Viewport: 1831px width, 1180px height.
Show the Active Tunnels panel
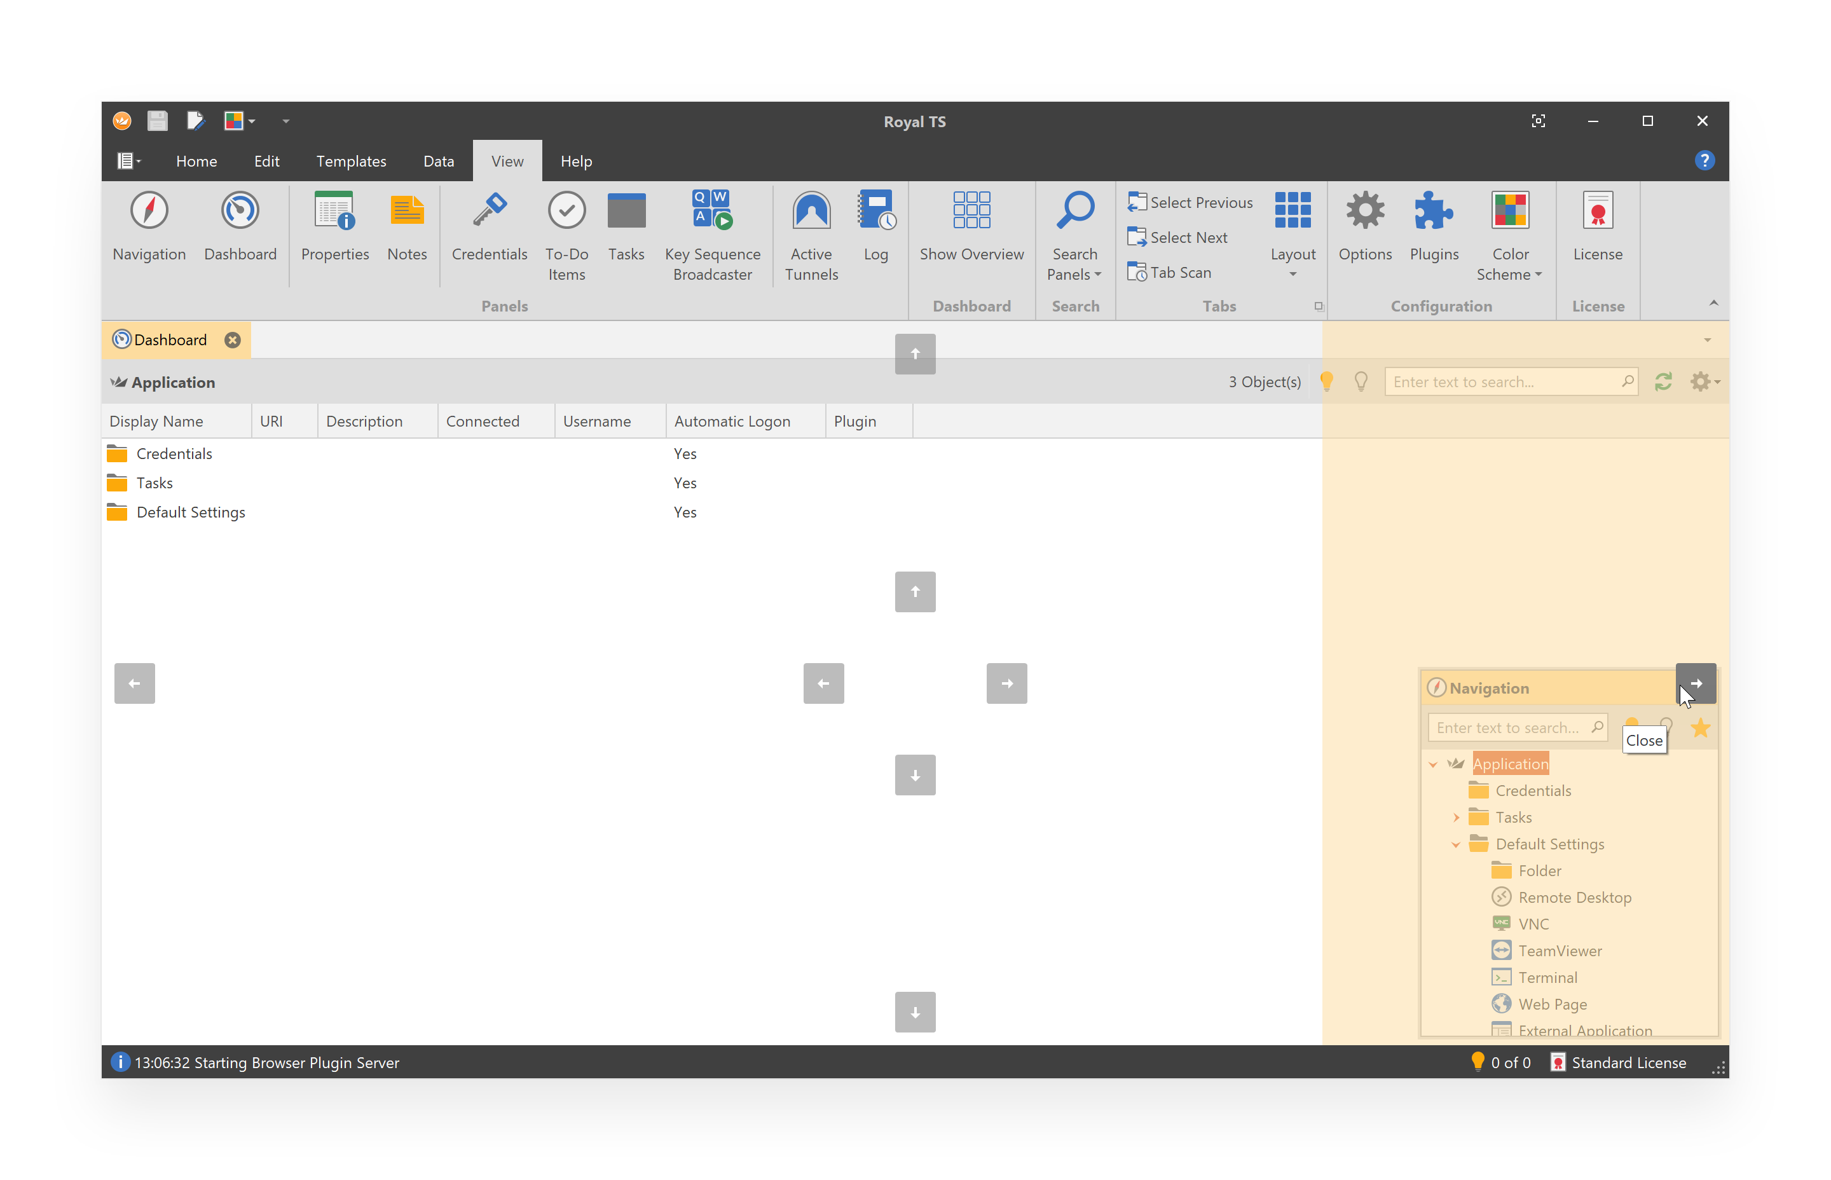point(811,237)
